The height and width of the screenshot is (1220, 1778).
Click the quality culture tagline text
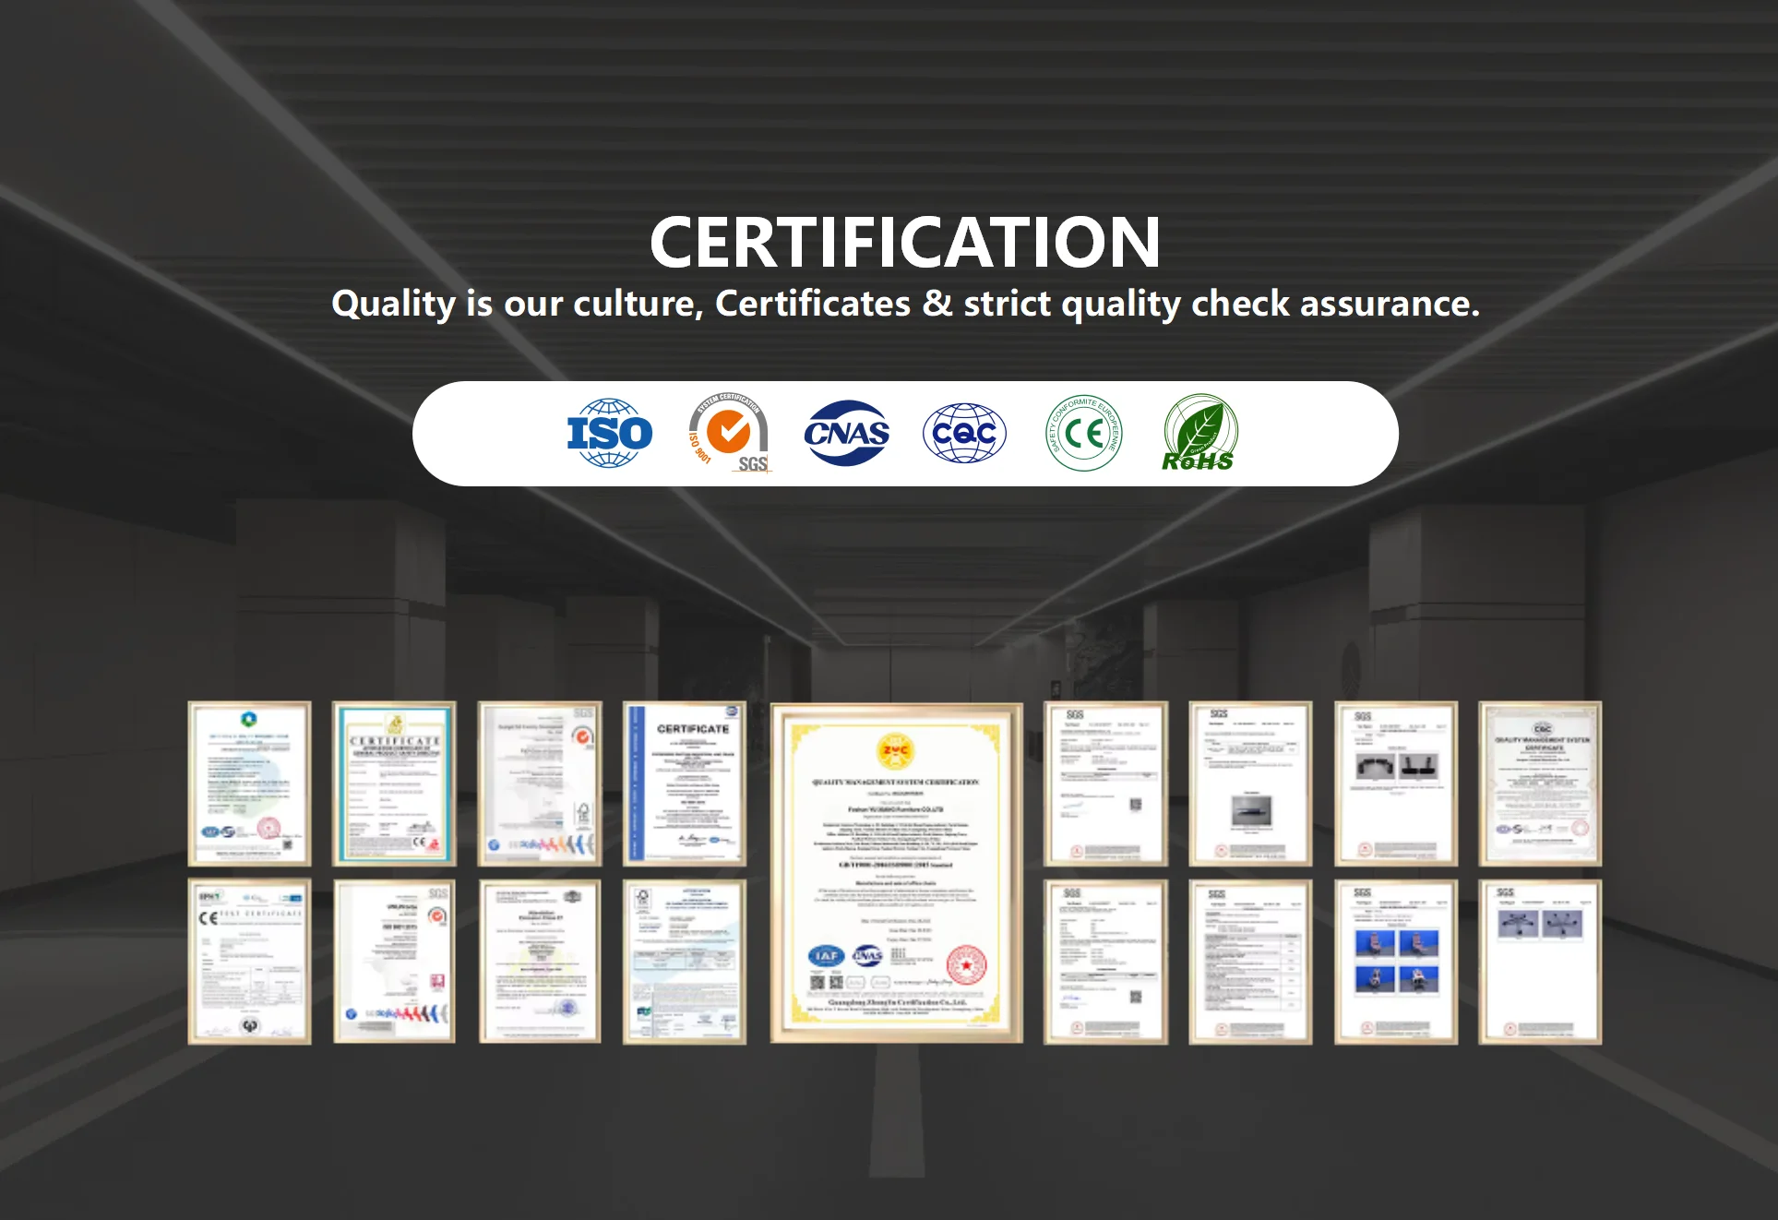click(904, 304)
